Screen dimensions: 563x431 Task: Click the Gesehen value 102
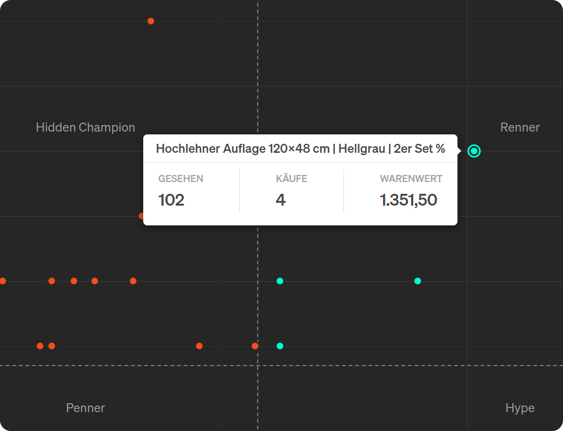click(171, 200)
